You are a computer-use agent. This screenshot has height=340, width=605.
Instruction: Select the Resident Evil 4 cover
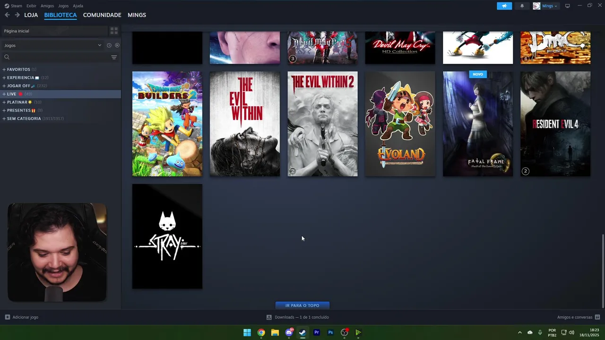(555, 124)
